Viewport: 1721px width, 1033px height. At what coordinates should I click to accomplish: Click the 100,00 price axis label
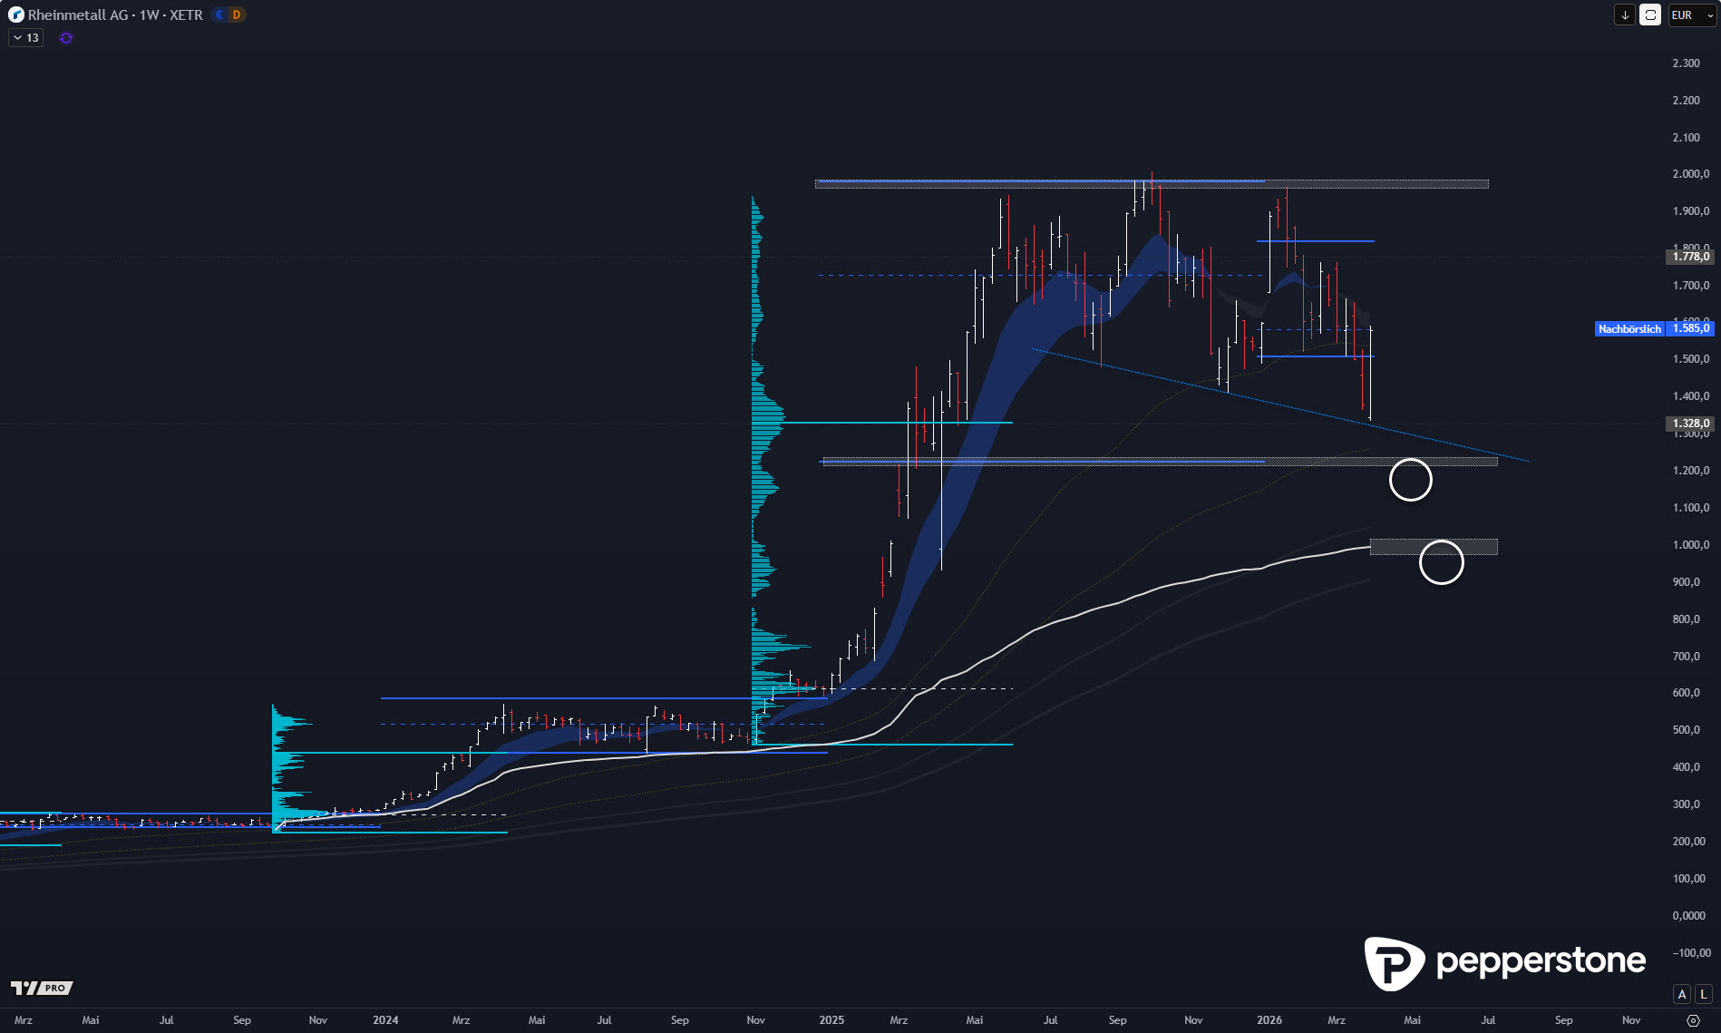click(1689, 879)
